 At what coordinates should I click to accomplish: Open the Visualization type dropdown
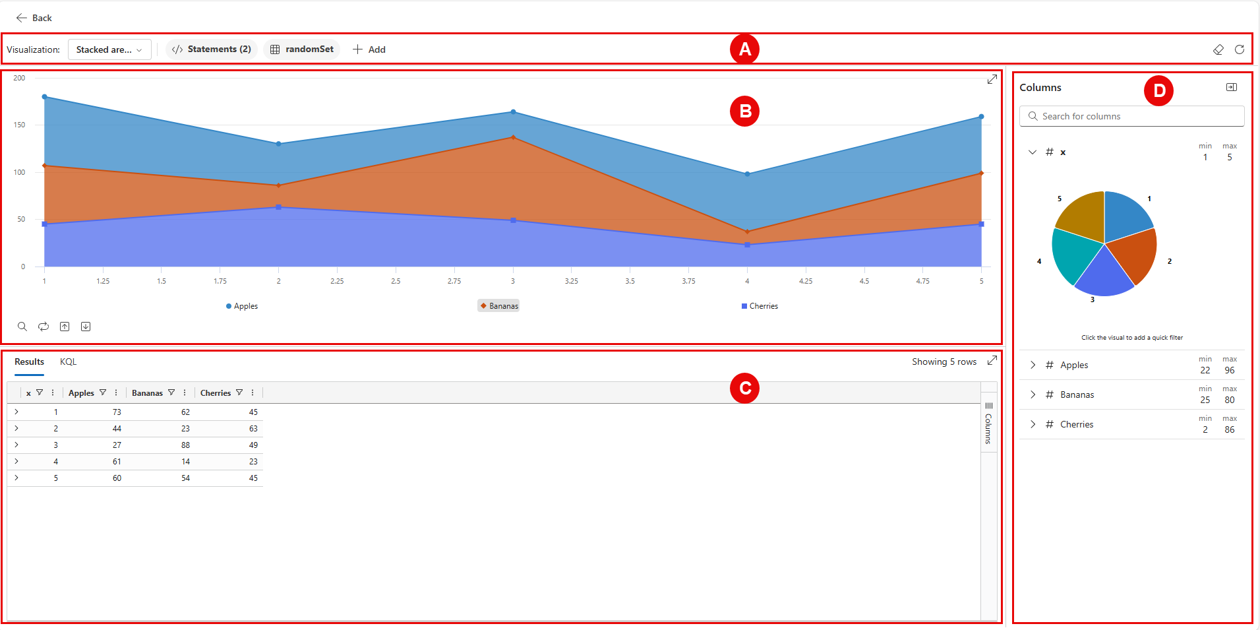[x=109, y=49]
